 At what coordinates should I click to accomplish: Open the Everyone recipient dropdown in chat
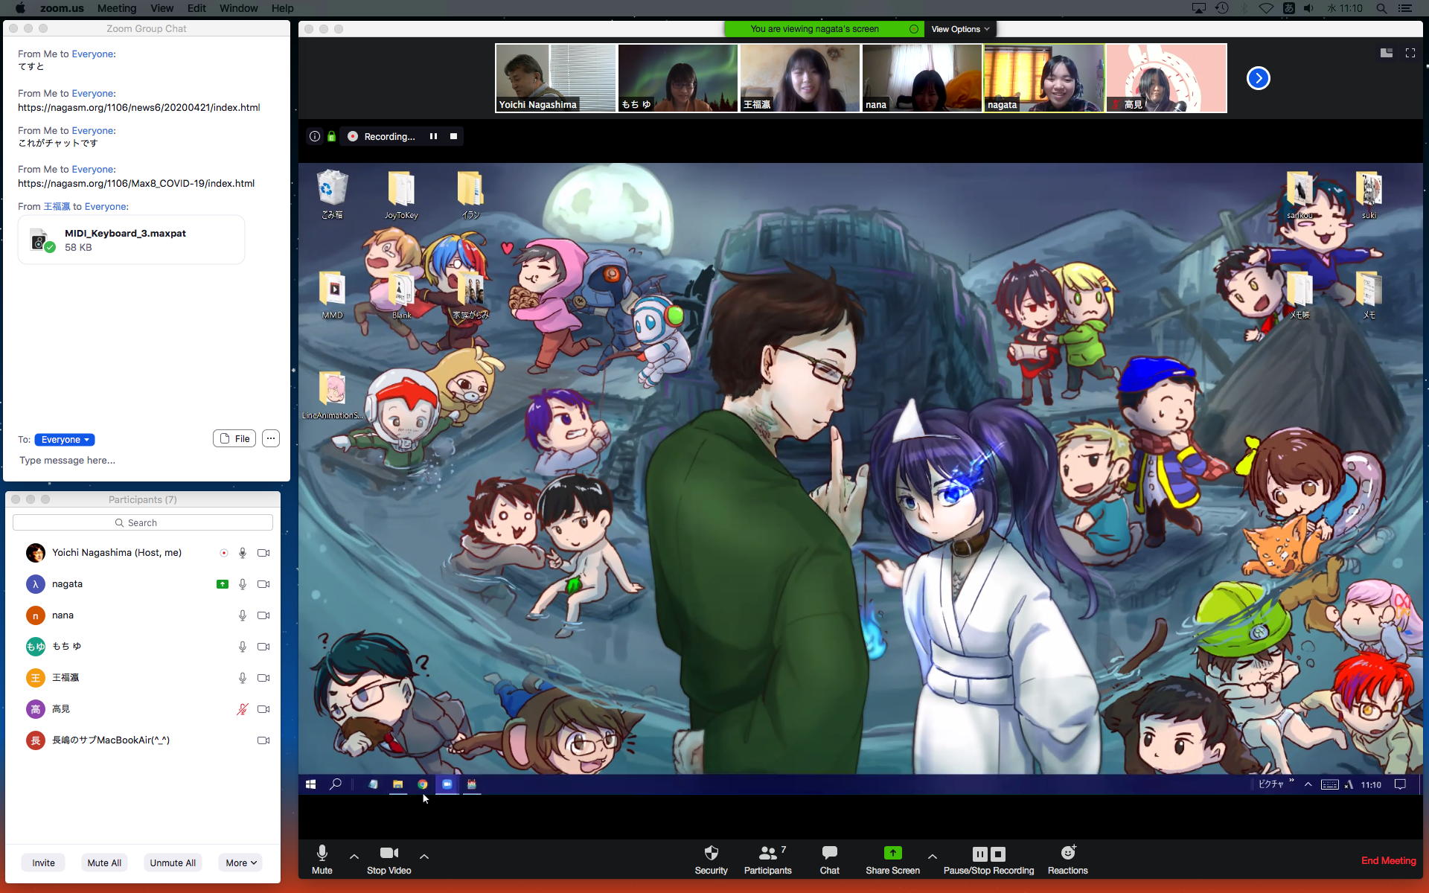point(65,440)
